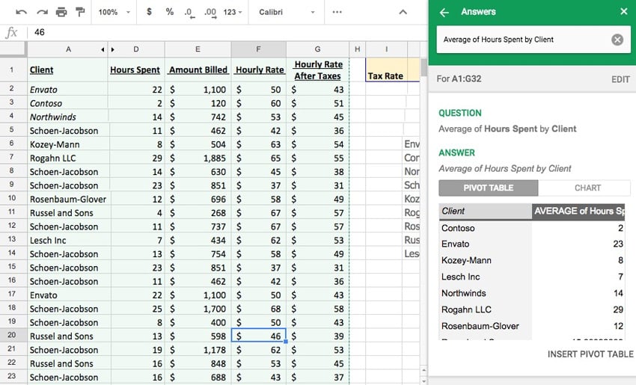Apply currency format with dollar icon
636x385 pixels.
pos(150,13)
